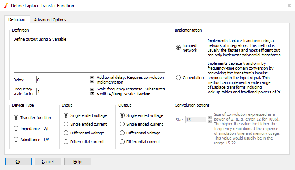Increase the Delay value with up arrow

tap(92, 78)
